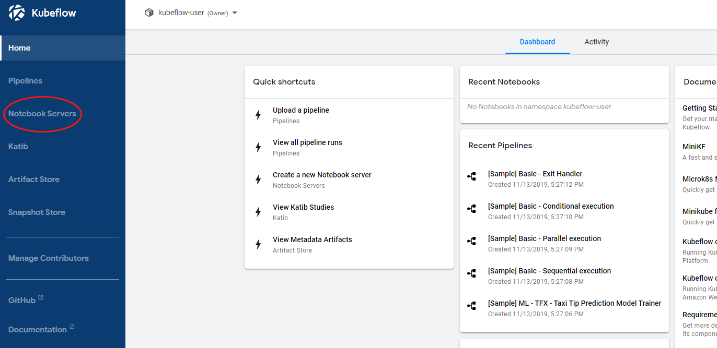This screenshot has height=348, width=717.
Task: Open View all pipeline runs shortcut
Action: [307, 142]
